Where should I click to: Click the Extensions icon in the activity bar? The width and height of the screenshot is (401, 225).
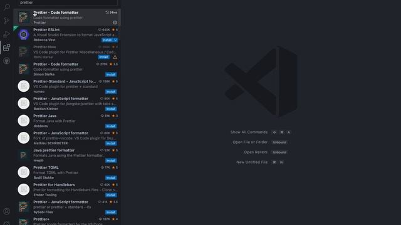coord(7,47)
